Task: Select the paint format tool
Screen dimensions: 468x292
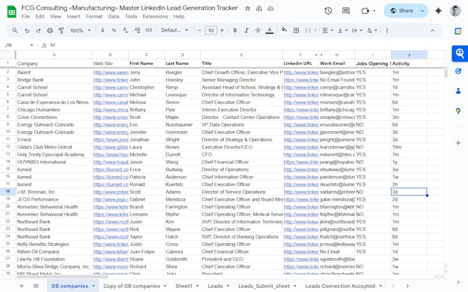Action: (x=61, y=30)
